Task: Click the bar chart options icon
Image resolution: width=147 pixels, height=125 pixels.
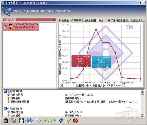Action: [x=29, y=121]
